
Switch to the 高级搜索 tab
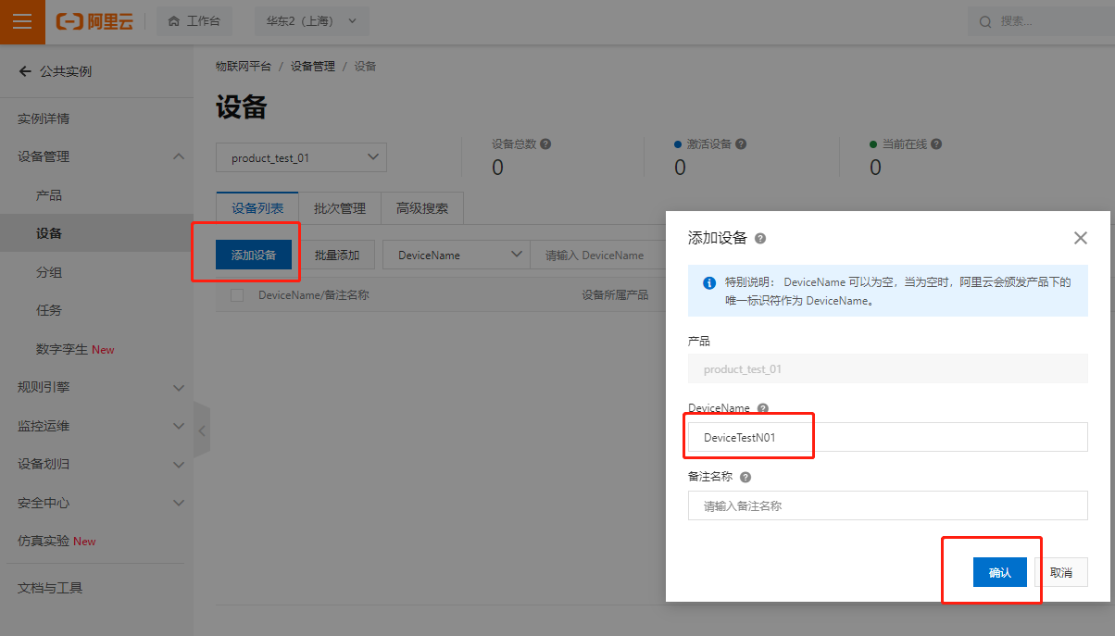click(x=422, y=208)
